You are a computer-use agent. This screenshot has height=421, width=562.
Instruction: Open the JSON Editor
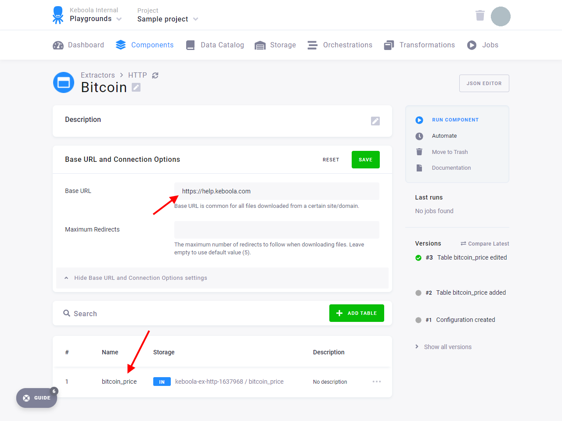(484, 83)
